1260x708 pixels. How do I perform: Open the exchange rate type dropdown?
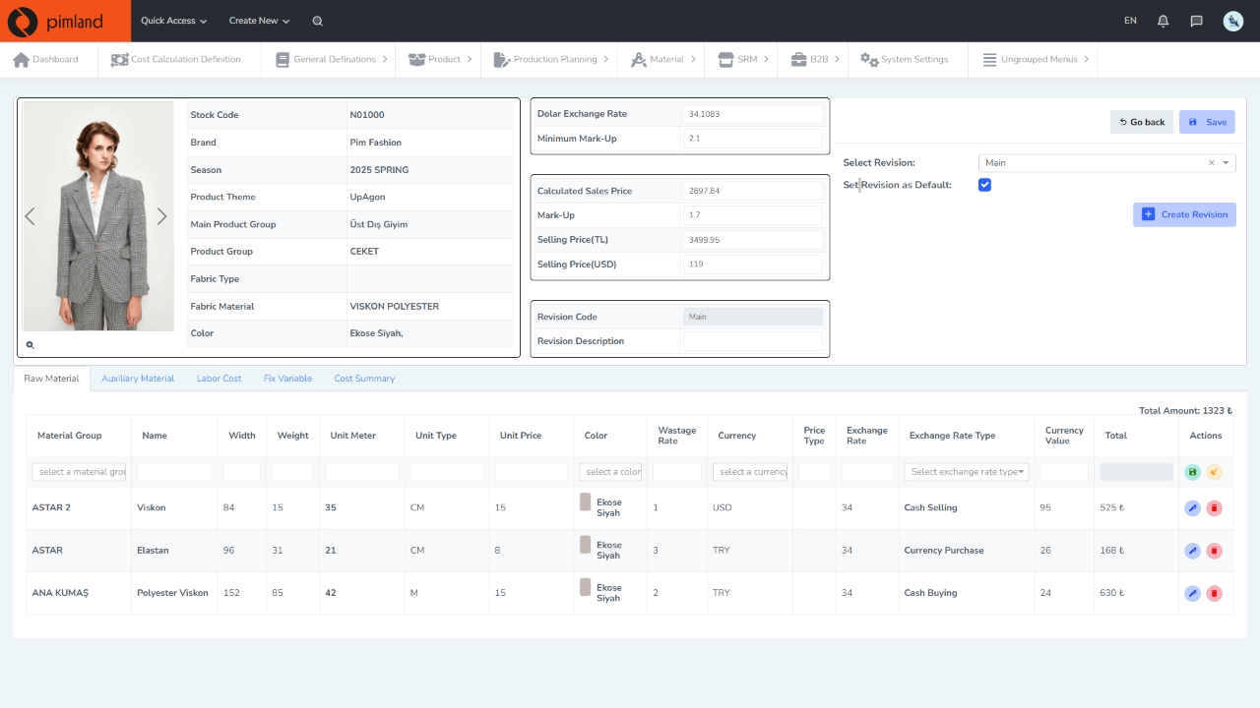[x=966, y=472]
